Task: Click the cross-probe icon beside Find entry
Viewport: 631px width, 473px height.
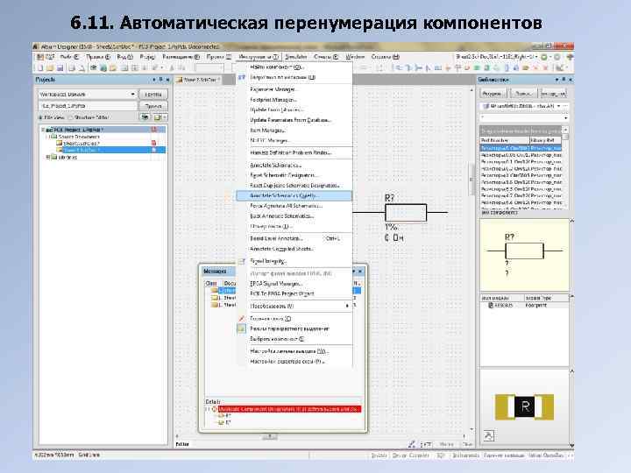Action: (x=242, y=77)
